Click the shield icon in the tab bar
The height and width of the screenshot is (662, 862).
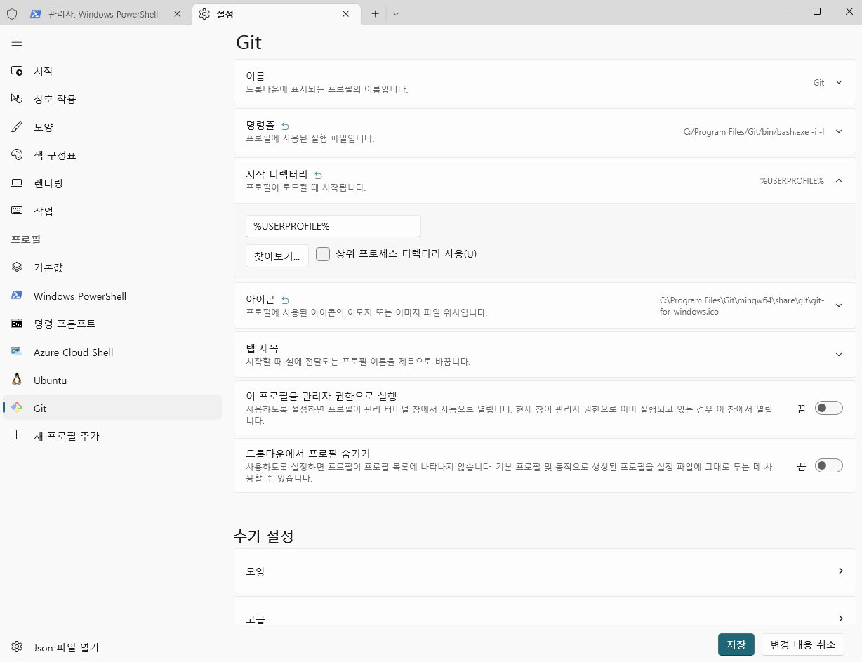pos(12,14)
